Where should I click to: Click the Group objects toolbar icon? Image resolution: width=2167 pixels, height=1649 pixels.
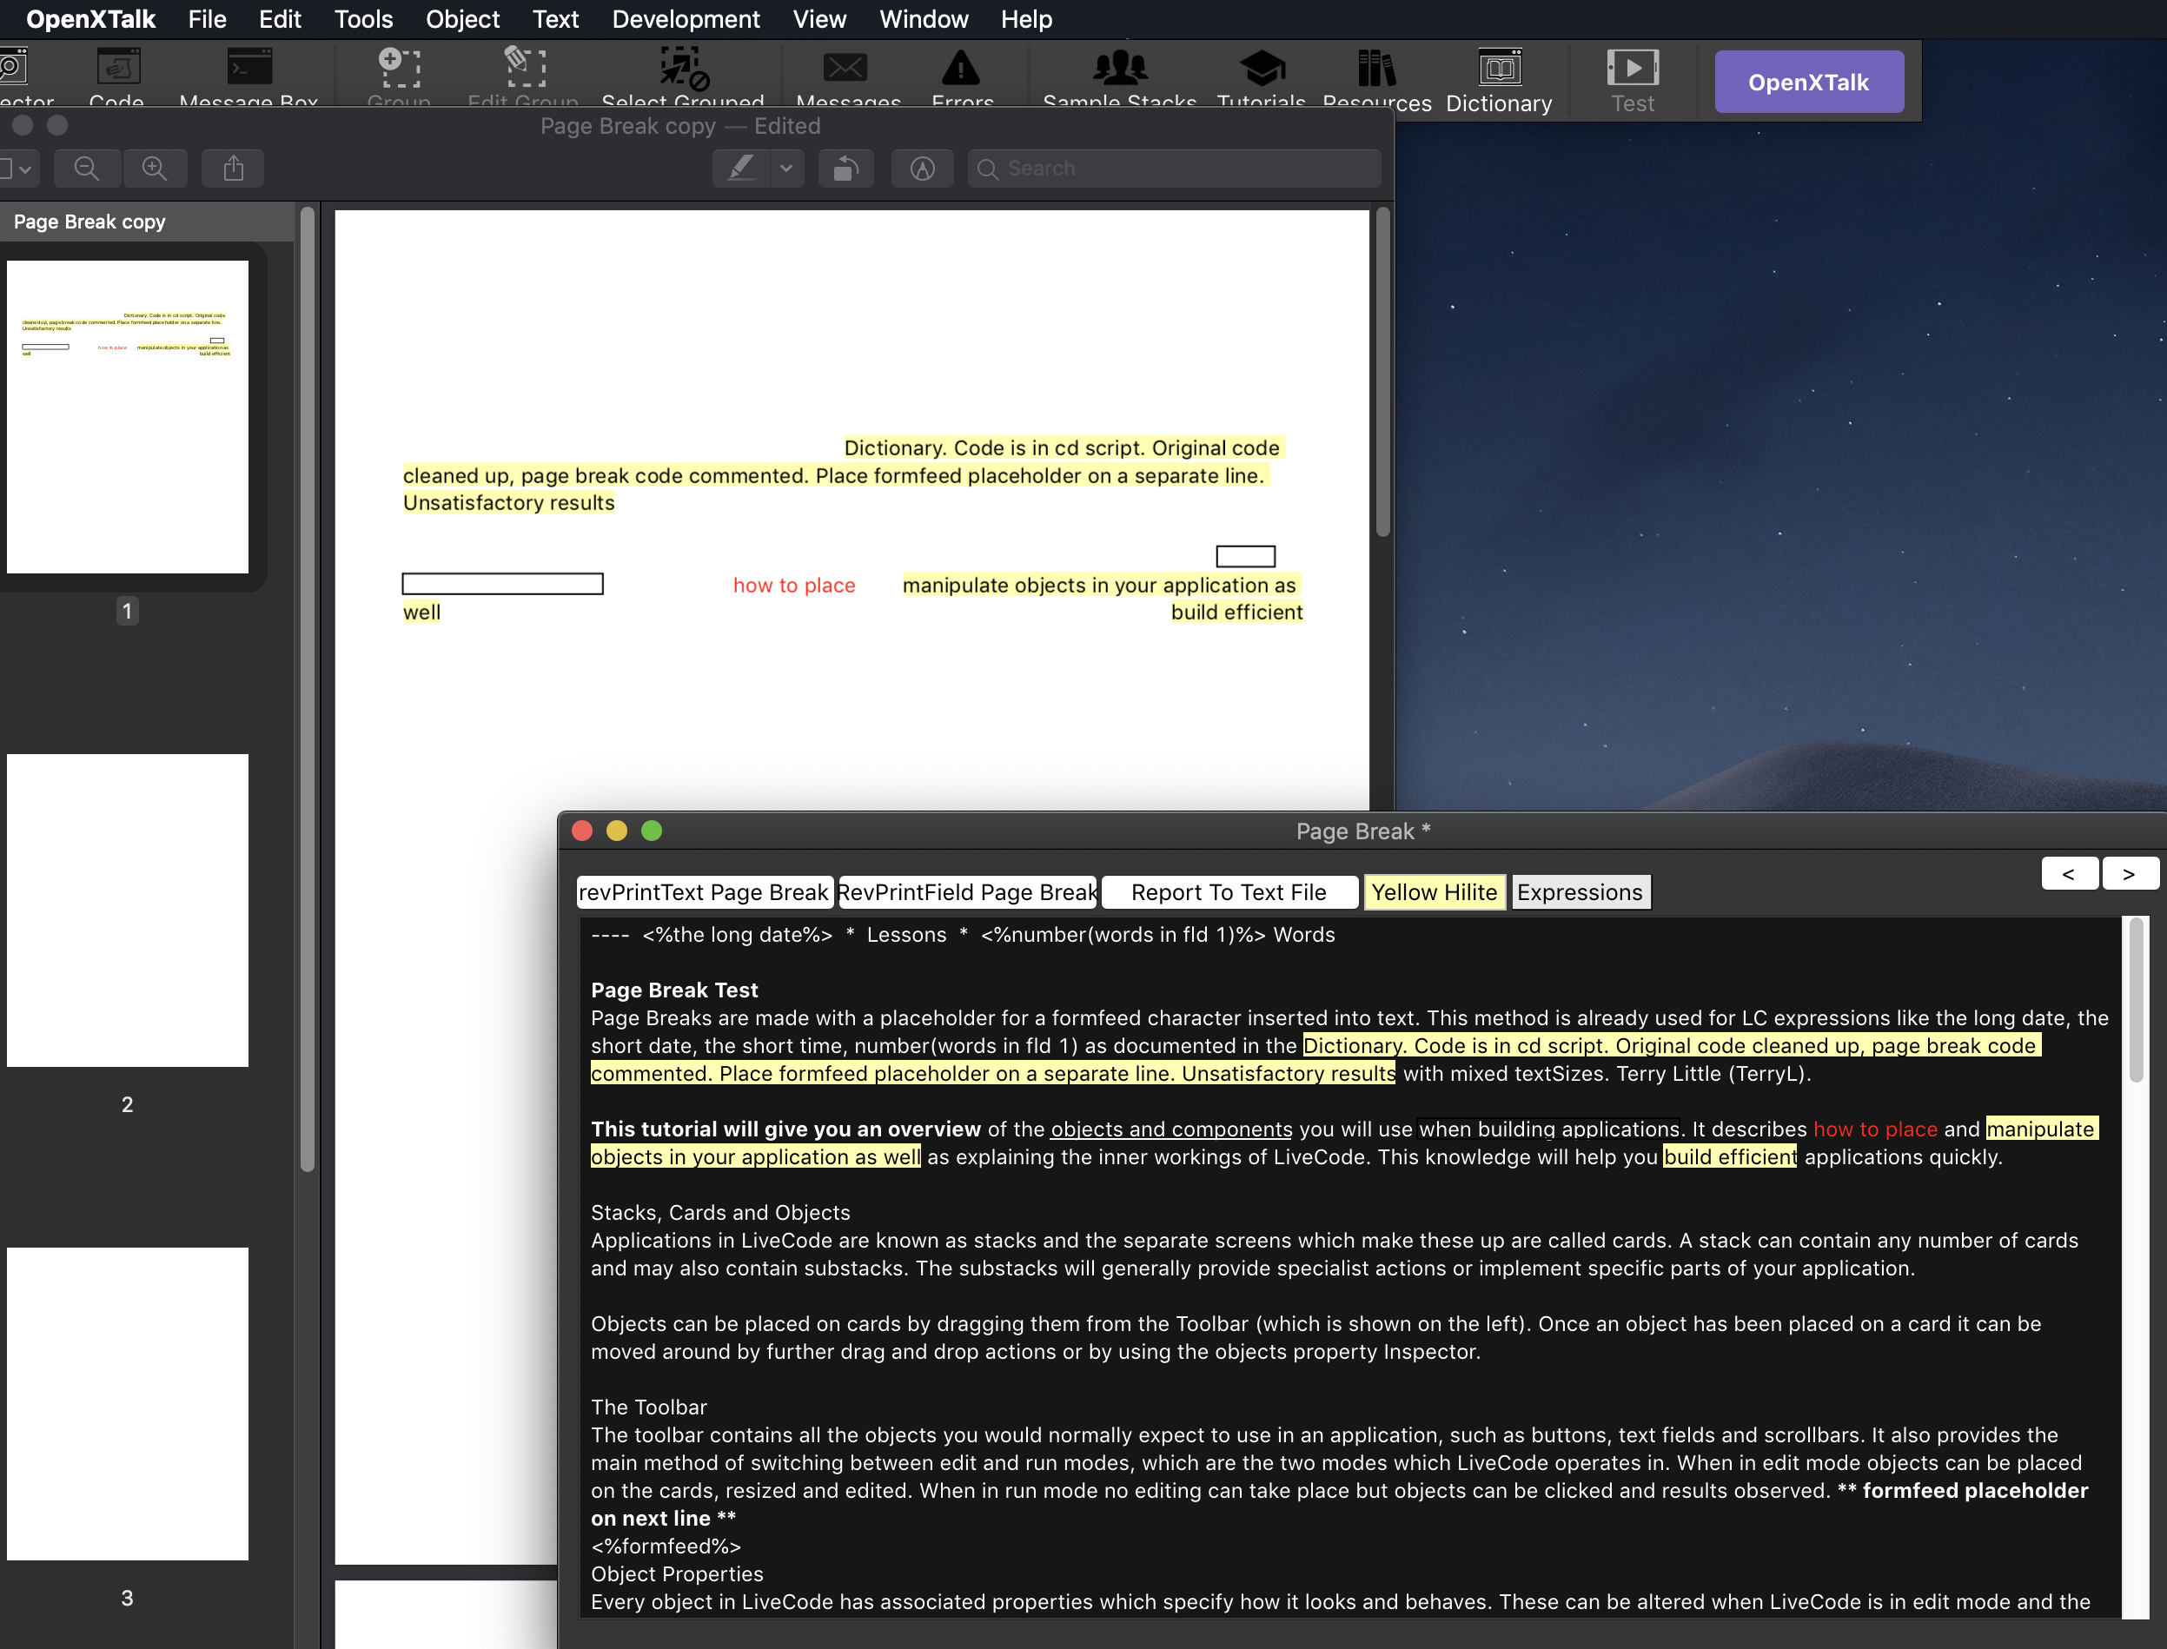(x=400, y=76)
